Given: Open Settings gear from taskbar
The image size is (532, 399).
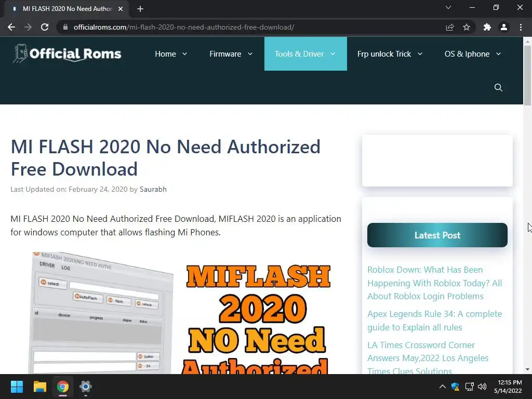Looking at the screenshot, I should point(86,387).
